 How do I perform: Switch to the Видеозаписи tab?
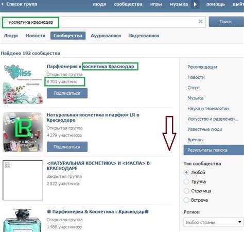(144, 36)
